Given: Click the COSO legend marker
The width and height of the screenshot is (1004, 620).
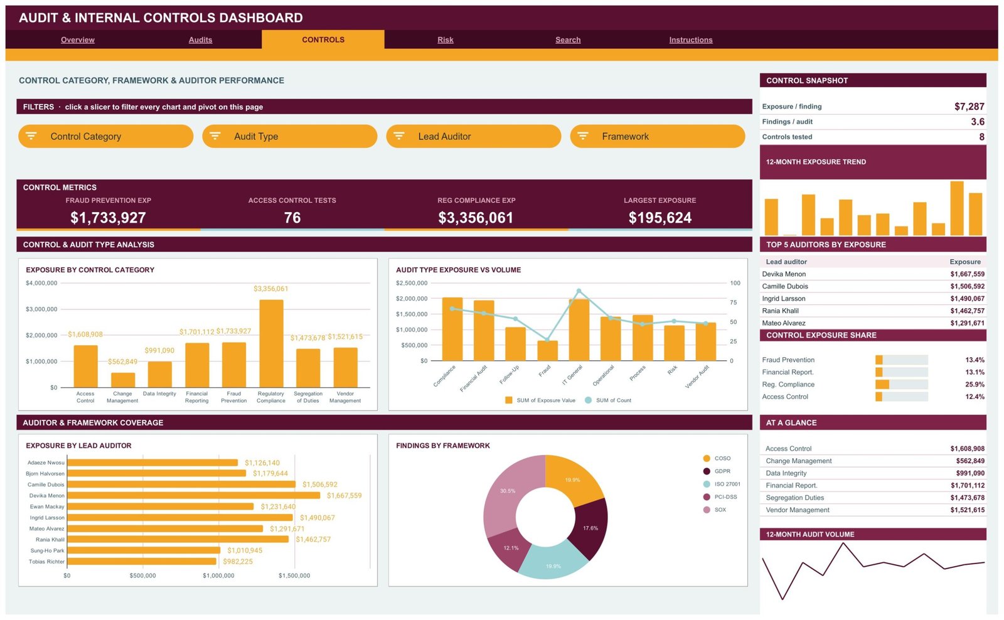Looking at the screenshot, I should [707, 458].
